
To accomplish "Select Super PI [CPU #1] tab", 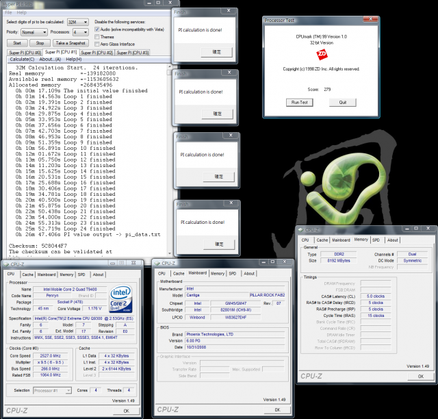I will (61, 52).
